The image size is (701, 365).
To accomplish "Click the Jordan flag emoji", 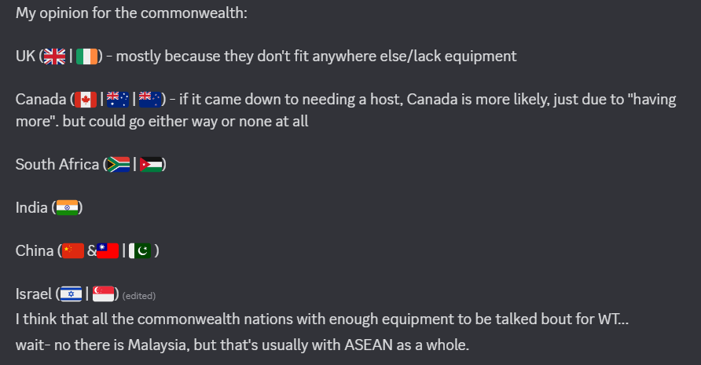I will tap(152, 165).
